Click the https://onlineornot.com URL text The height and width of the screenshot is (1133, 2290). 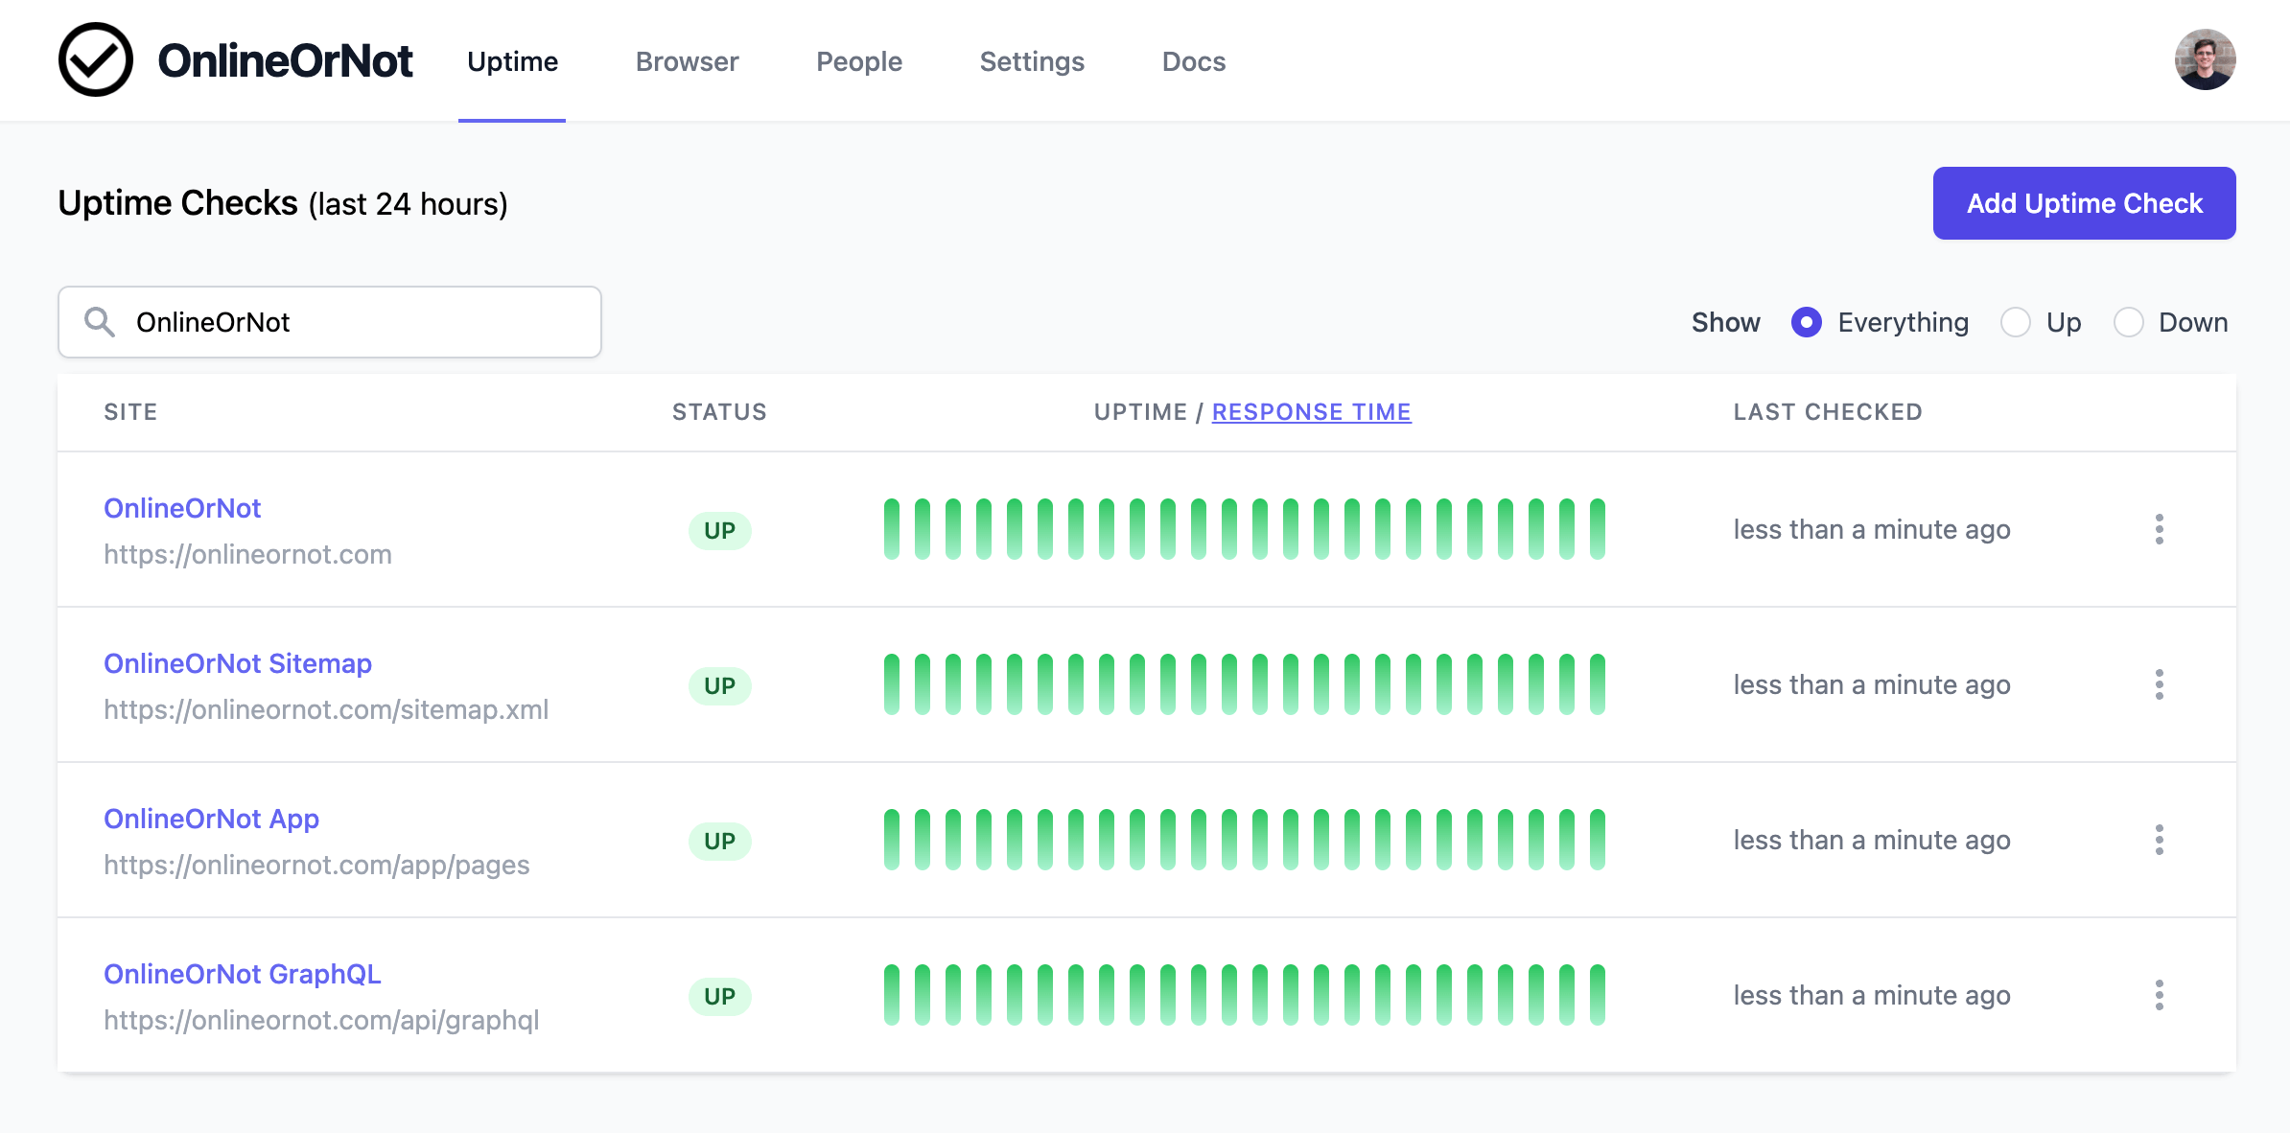coord(247,554)
